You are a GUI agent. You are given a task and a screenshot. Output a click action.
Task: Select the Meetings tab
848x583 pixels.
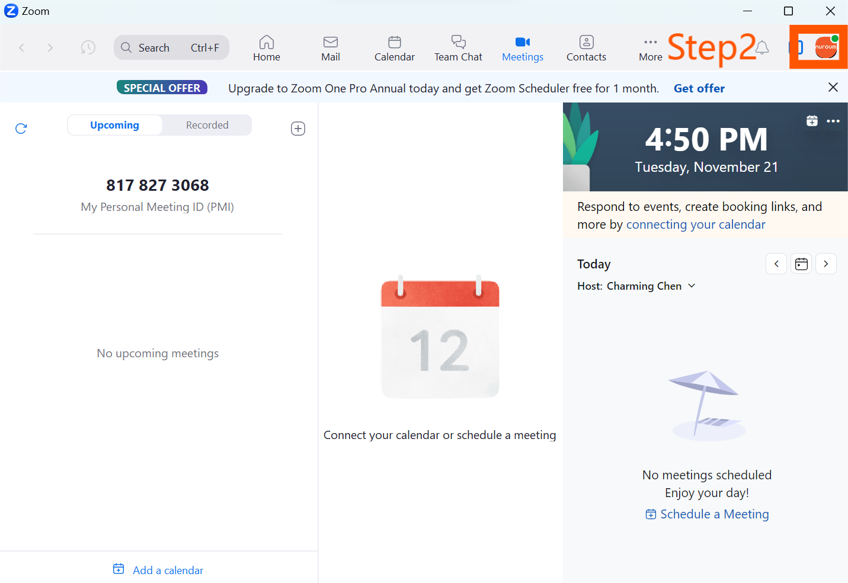click(523, 48)
